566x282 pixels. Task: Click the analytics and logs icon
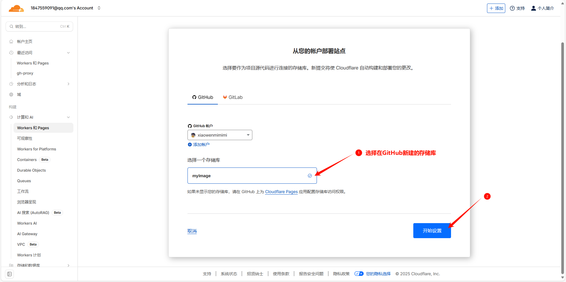click(x=11, y=84)
